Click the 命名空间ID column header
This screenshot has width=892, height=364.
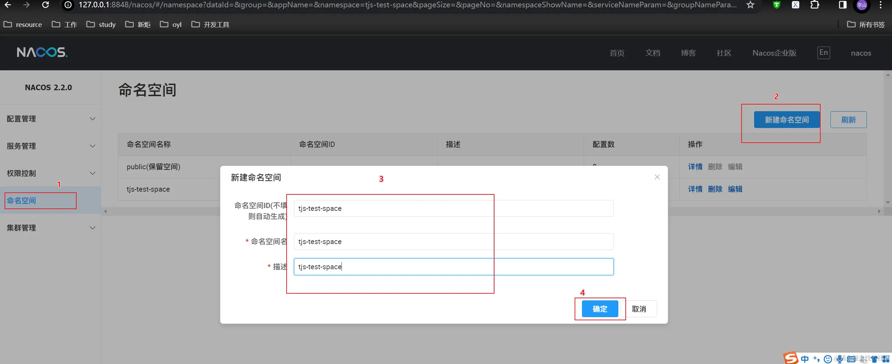pyautogui.click(x=317, y=144)
